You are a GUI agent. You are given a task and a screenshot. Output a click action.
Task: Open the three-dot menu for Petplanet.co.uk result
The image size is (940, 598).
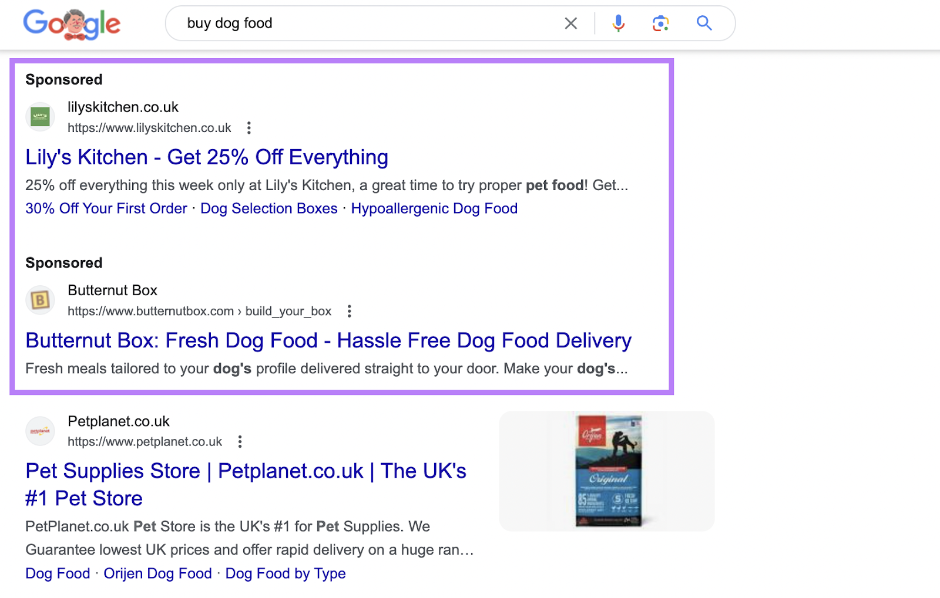coord(240,441)
